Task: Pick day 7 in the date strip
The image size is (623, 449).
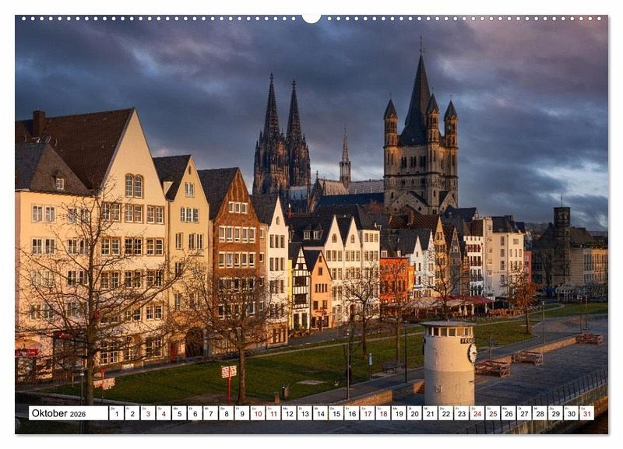Action: (209, 413)
